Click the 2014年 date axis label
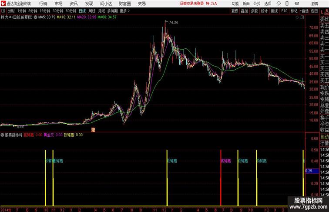The height and width of the screenshot is (212, 329). point(6,210)
